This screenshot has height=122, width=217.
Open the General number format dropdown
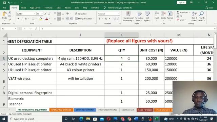point(119,14)
